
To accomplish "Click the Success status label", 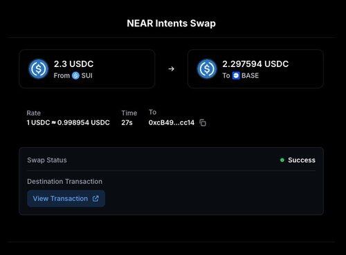I will (302, 160).
